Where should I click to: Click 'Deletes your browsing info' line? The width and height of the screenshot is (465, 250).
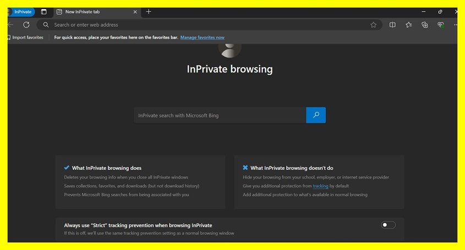coord(126,177)
